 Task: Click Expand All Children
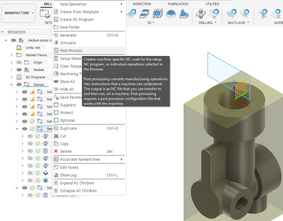[77, 183]
